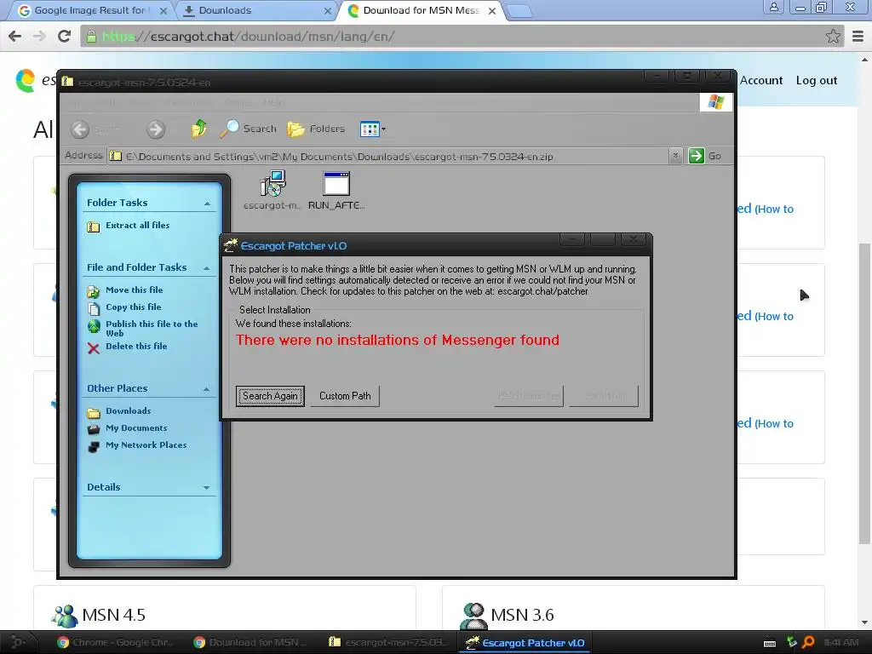
Task: Click the Chrome back arrow
Action: click(x=15, y=36)
